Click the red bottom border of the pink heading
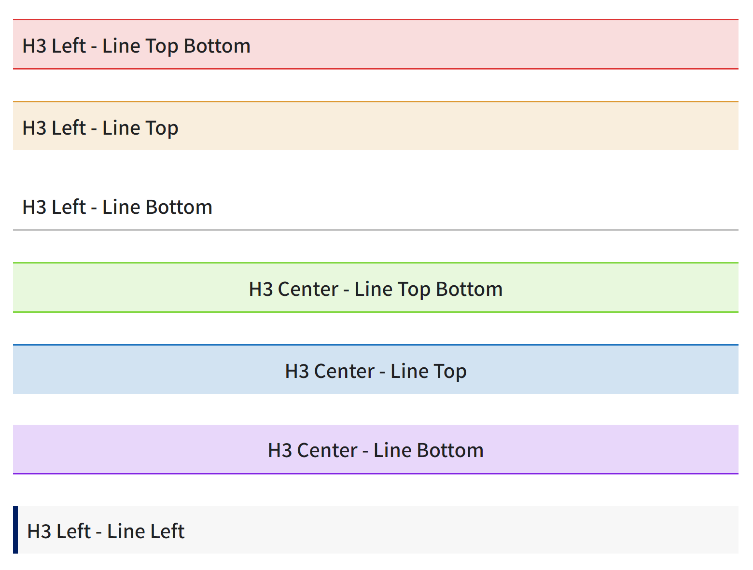The width and height of the screenshot is (753, 570). tap(376, 69)
